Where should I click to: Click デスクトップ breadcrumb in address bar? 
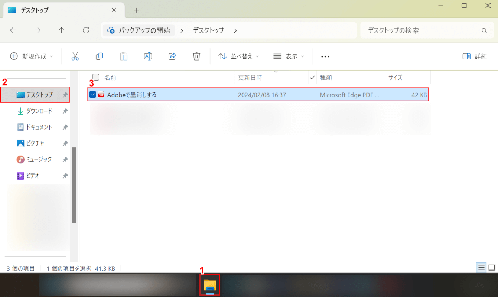[209, 30]
